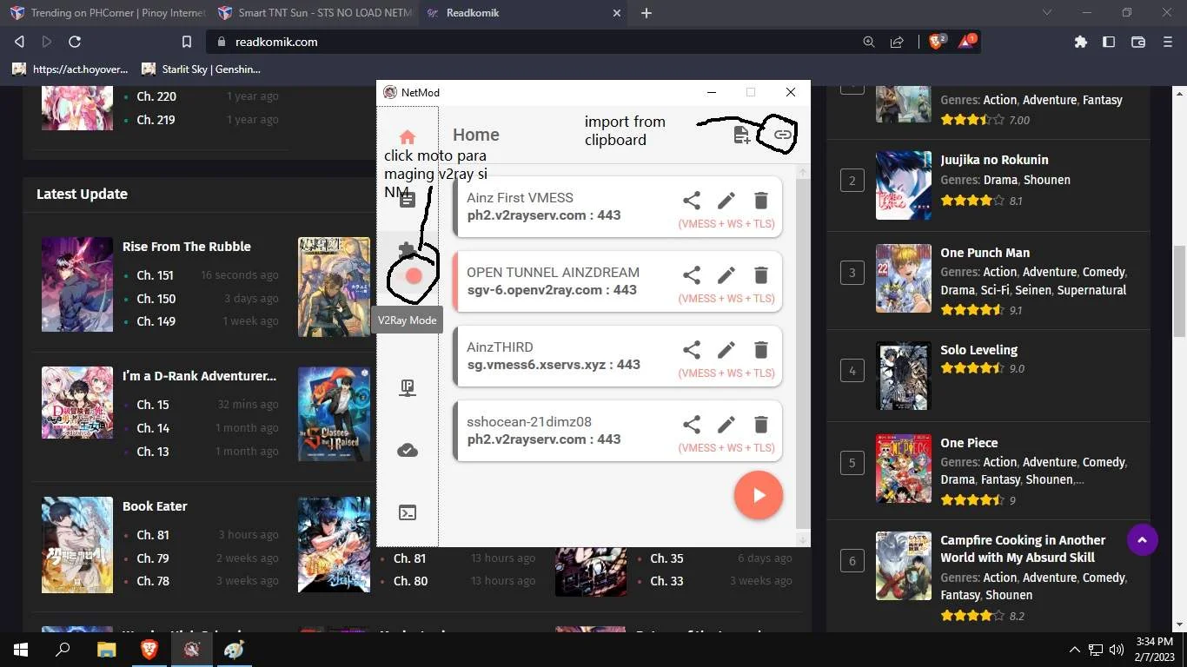Open Starlit Sky Genshin bookmark
1187x667 pixels.
201,69
